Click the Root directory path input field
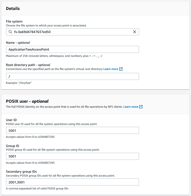The width and height of the screenshot is (191, 196). click(72, 76)
